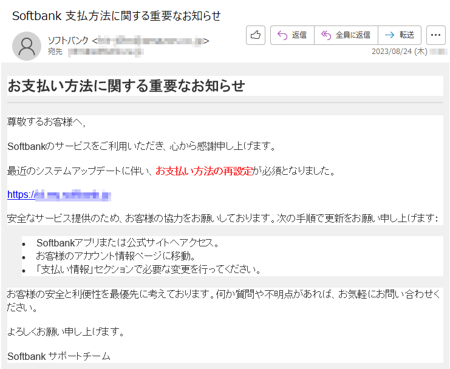Click bullet 「支払い情報」セクションで必要な変更
Viewport: 450px width, 369px height.
click(148, 269)
